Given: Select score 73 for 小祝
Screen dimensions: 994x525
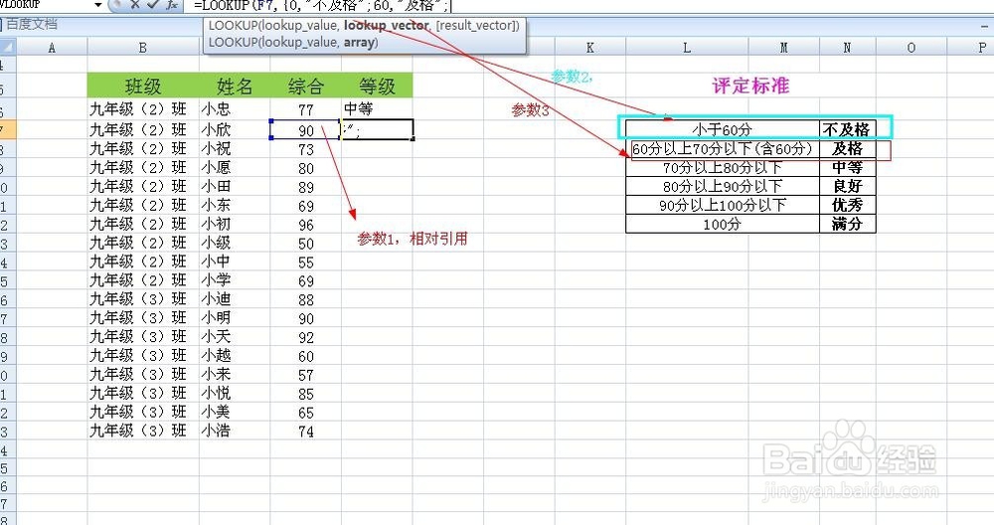Looking at the screenshot, I should click(x=305, y=149).
